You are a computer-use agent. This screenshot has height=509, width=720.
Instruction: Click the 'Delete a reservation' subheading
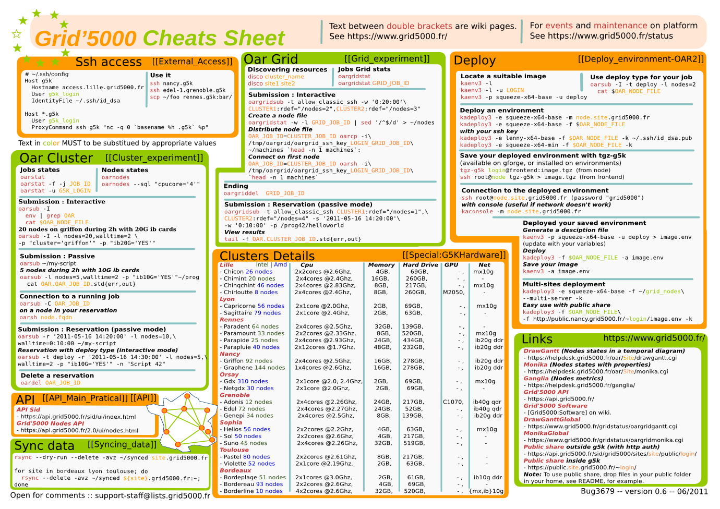(57, 375)
